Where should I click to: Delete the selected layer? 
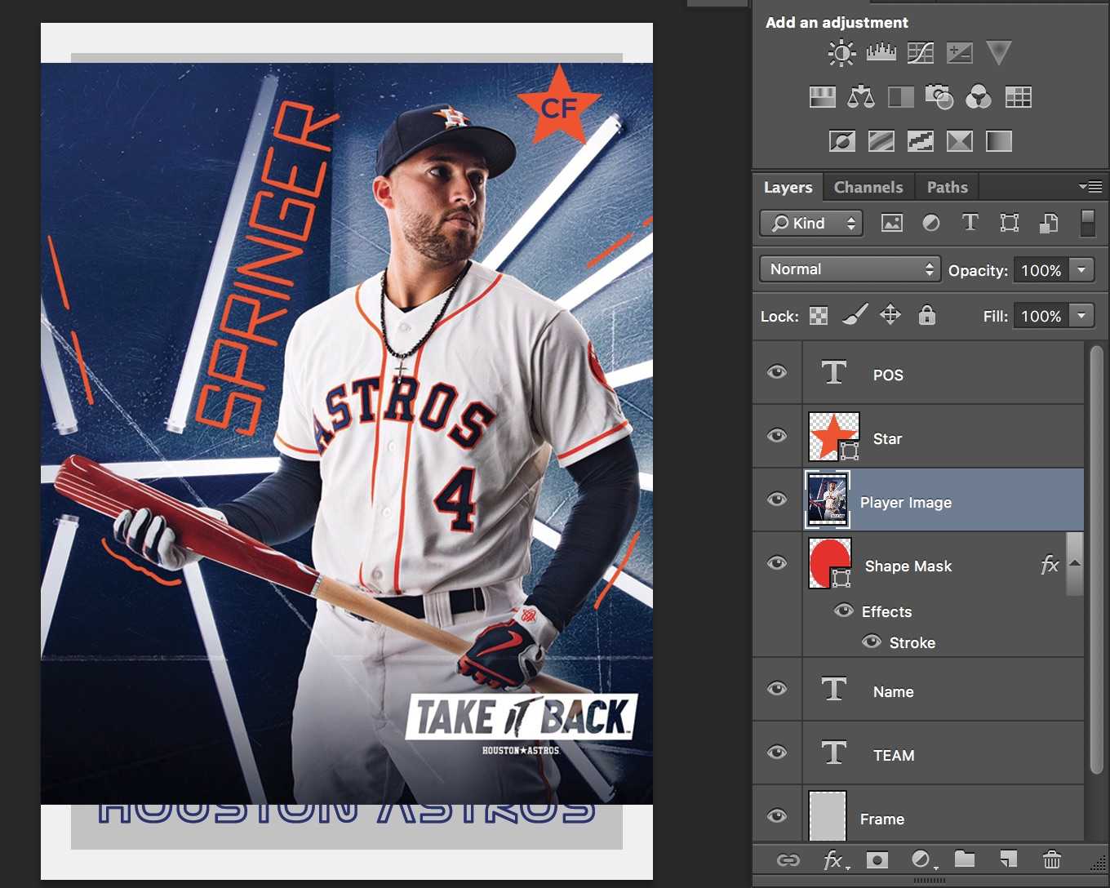pos(1051,859)
